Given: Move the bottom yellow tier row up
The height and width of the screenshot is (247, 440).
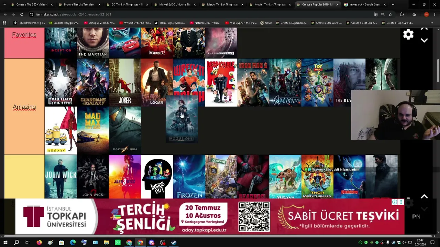Looking at the screenshot, I should [x=424, y=196].
